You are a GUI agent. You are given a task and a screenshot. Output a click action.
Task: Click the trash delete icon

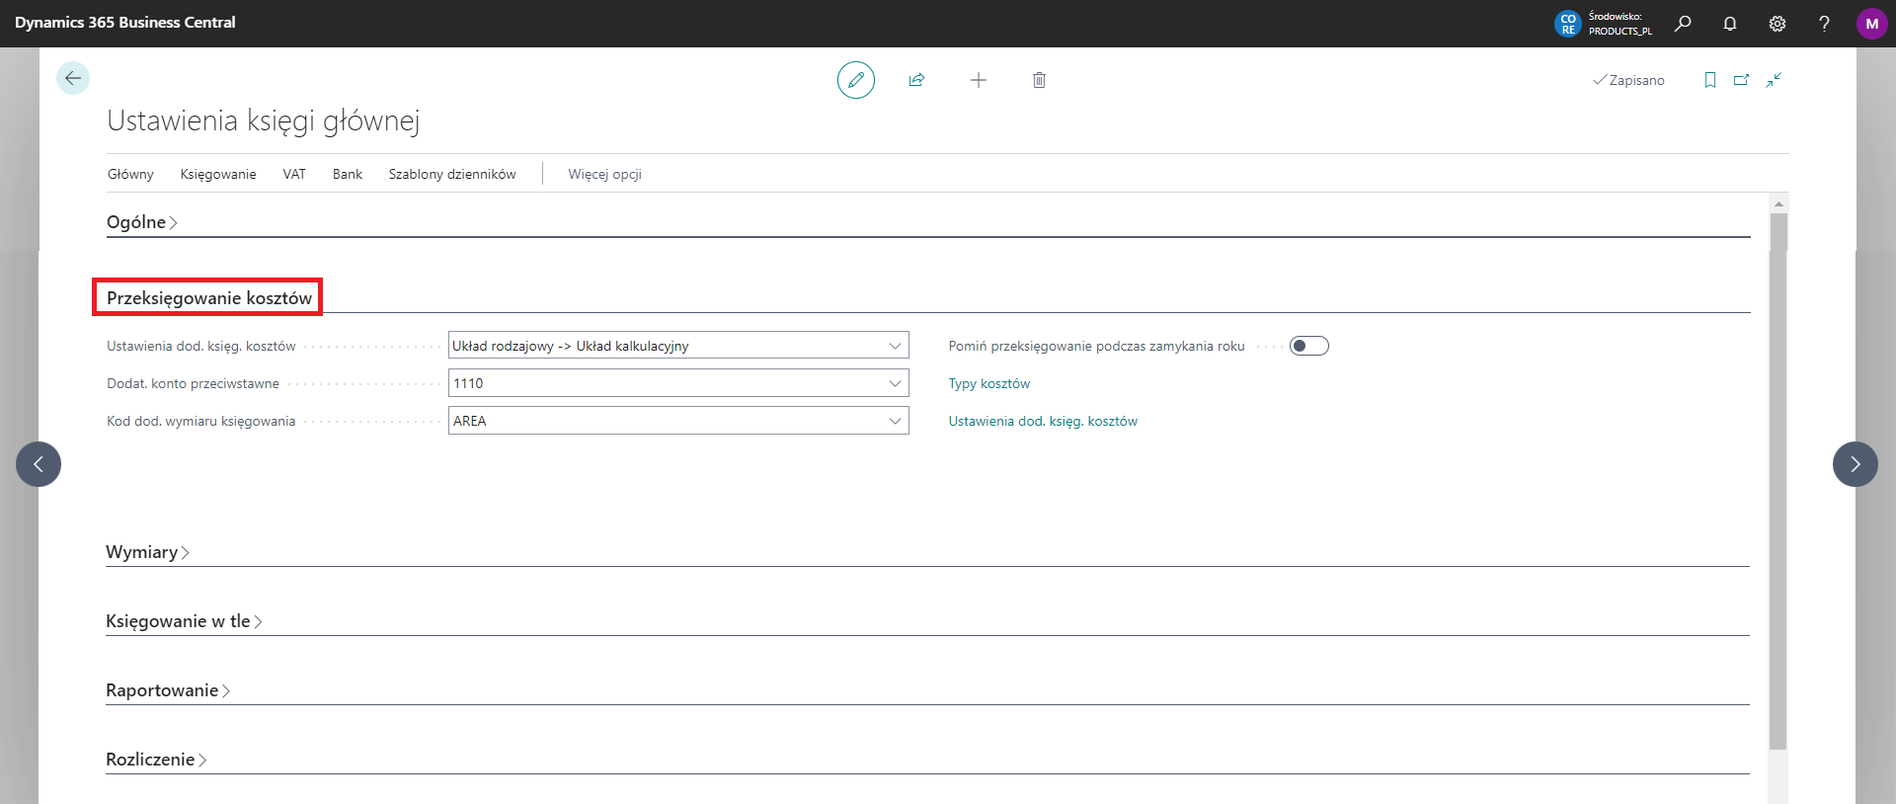1039,80
